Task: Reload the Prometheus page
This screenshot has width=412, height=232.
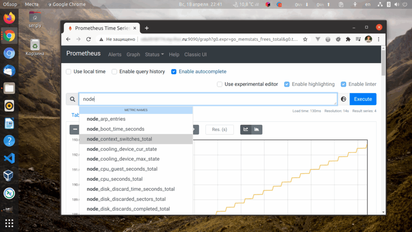Action: click(89, 39)
